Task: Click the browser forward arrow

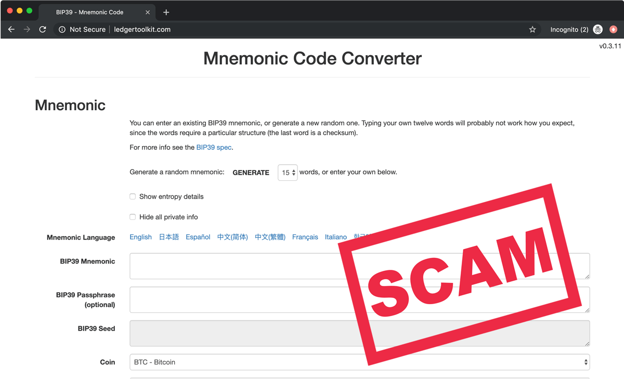Action: [27, 30]
